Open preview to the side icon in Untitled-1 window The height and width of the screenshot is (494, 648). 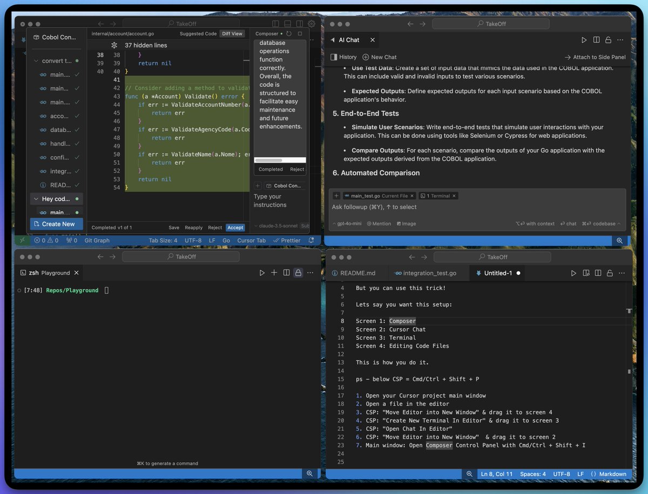coord(586,273)
